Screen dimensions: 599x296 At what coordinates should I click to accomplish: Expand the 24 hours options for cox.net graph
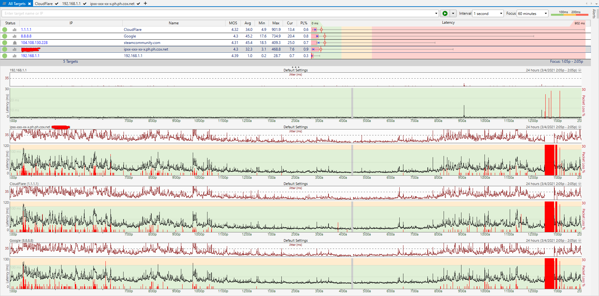(580, 127)
